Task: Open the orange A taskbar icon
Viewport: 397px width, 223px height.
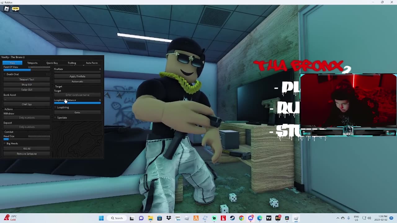Action: coord(196,218)
